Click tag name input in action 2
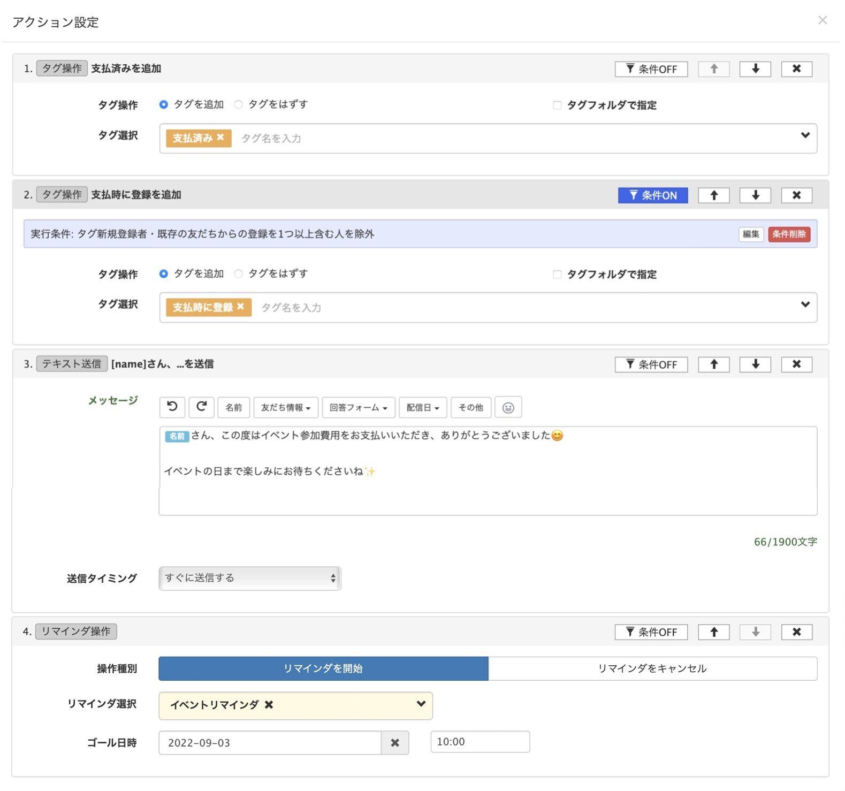The height and width of the screenshot is (791, 845). [x=291, y=308]
